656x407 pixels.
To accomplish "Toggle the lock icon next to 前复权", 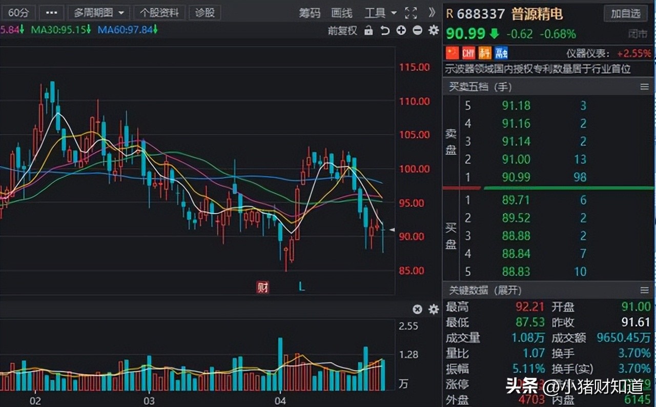I will pyautogui.click(x=369, y=30).
